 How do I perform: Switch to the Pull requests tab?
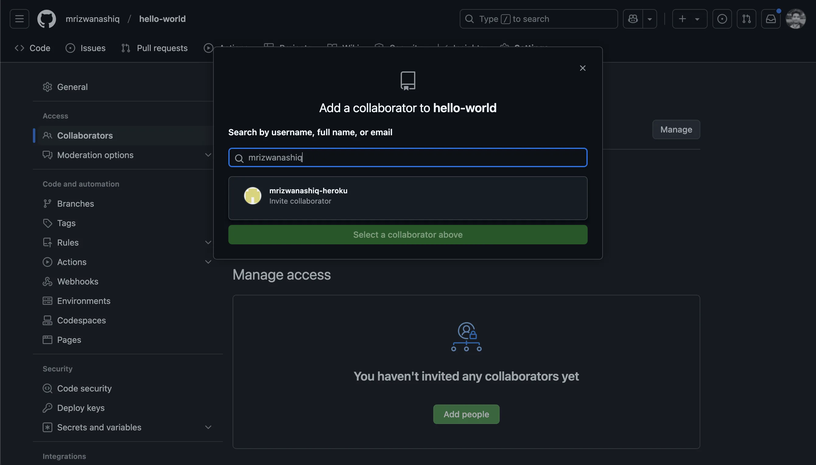click(x=154, y=48)
